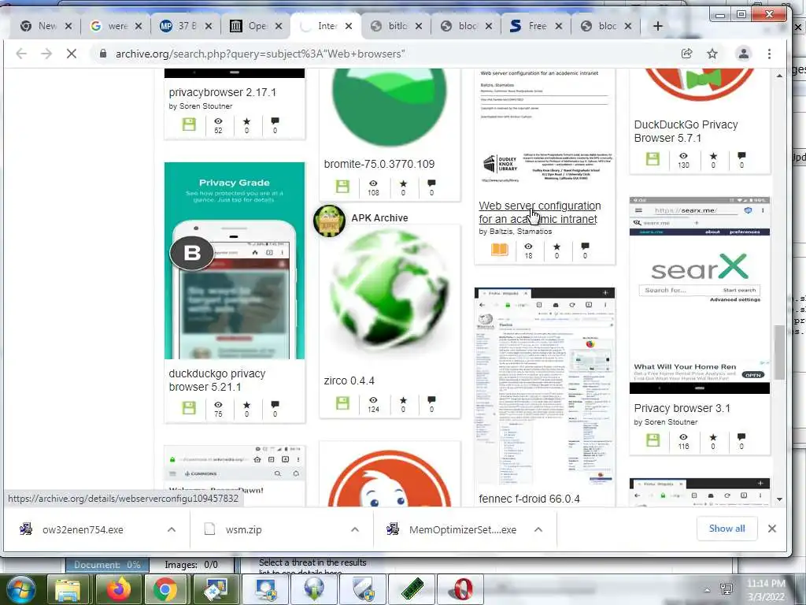Stop loading the page
Image resolution: width=806 pixels, height=605 pixels.
coord(72,54)
